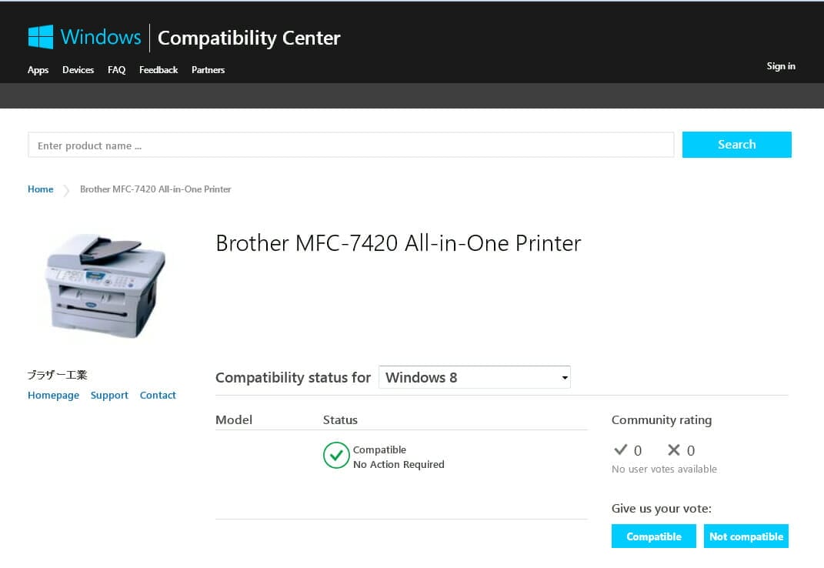Open the manufacturer Support link
Screen dimensions: 824x568
point(109,396)
